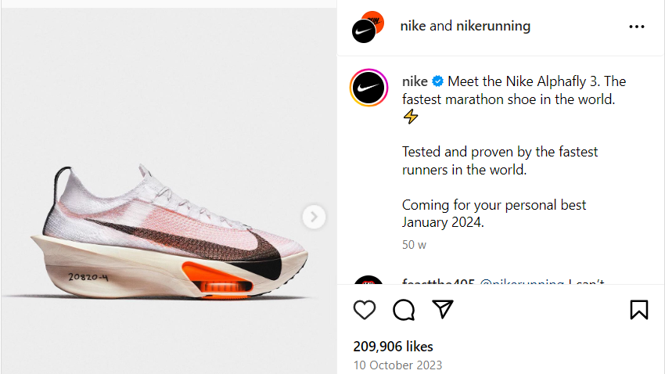The height and width of the screenshot is (374, 665).
Task: Open the commenter's username beside the @nikerunning mention
Action: (x=438, y=281)
